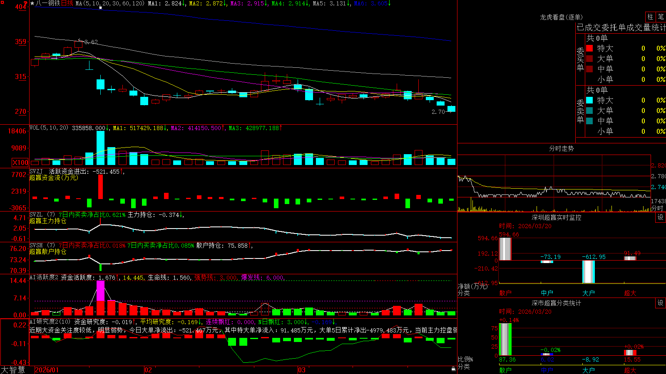
Task: Click the 日线 period label
Action: [67, 3]
